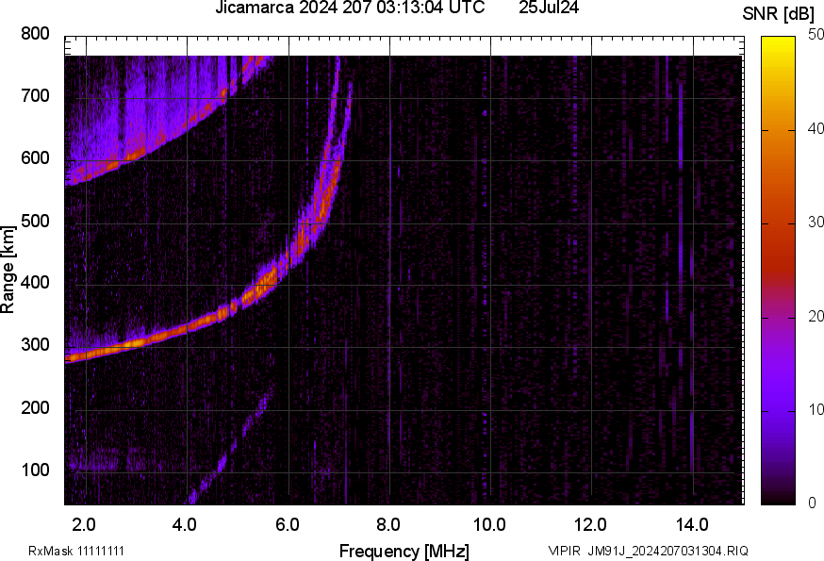This screenshot has height=561, width=824.
Task: Click the frequency tick label 14.0
Action: pyautogui.click(x=692, y=525)
